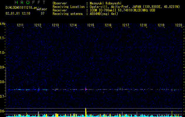Click the 1211 time marker
Image resolution: width=185 pixels, height=117 pixels.
(20, 25)
